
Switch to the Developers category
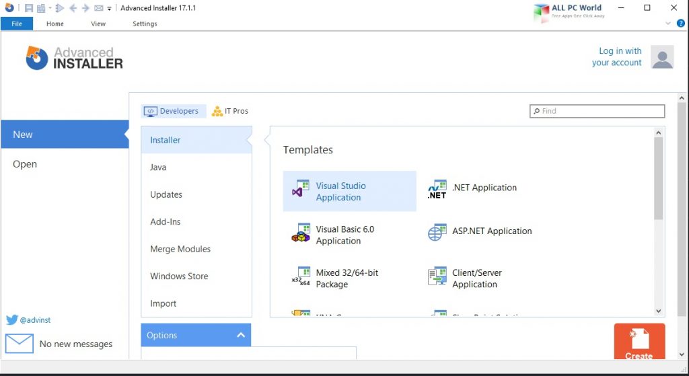click(174, 111)
